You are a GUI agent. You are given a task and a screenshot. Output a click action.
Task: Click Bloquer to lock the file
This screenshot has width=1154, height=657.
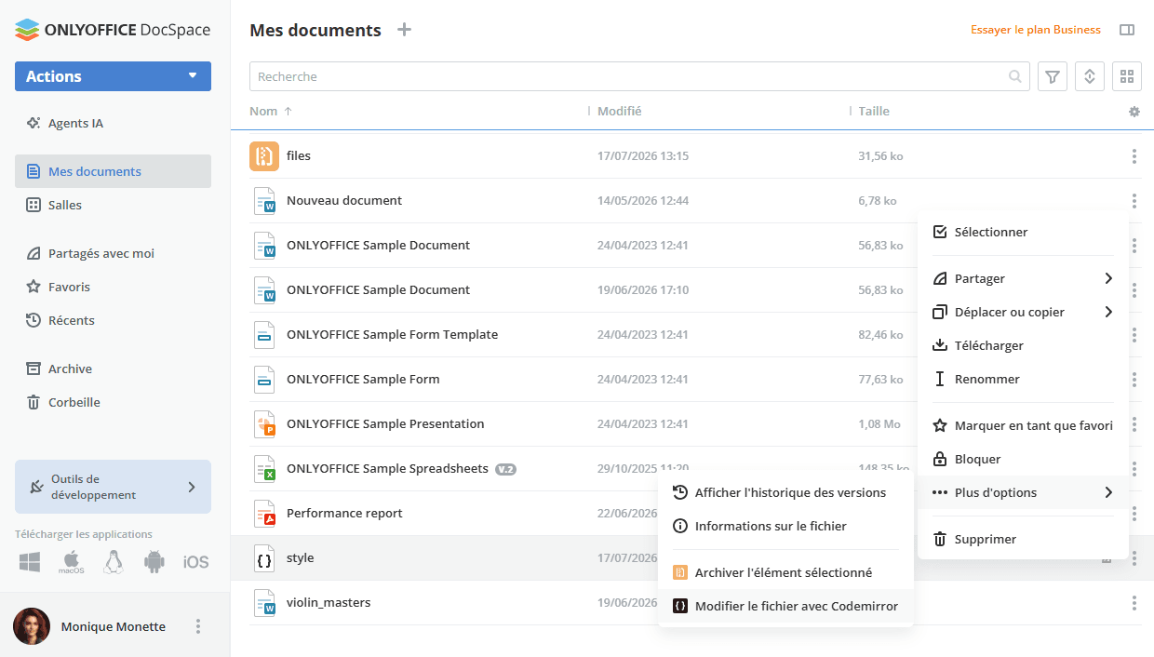[x=1023, y=459]
